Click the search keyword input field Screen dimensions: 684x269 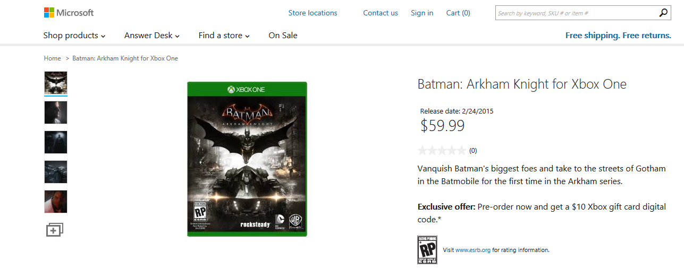coord(577,13)
